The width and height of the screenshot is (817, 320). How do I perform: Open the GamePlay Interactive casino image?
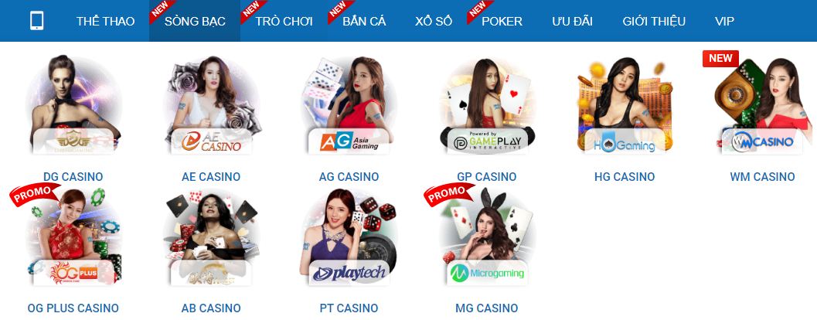tap(487, 104)
